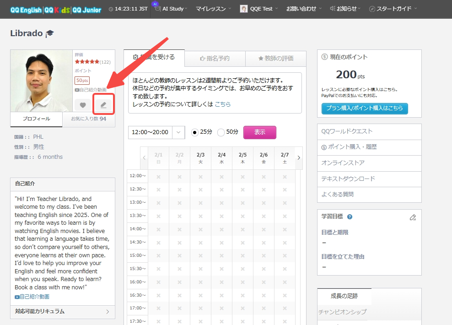Switch to the 指名予約 tab
The width and height of the screenshot is (452, 325).
point(215,59)
